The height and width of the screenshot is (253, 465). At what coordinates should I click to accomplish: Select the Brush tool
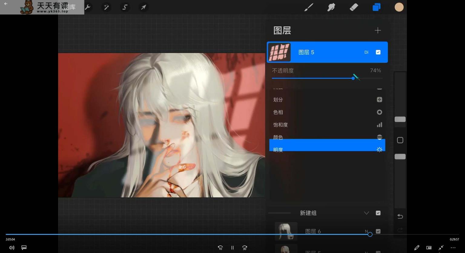click(x=308, y=7)
